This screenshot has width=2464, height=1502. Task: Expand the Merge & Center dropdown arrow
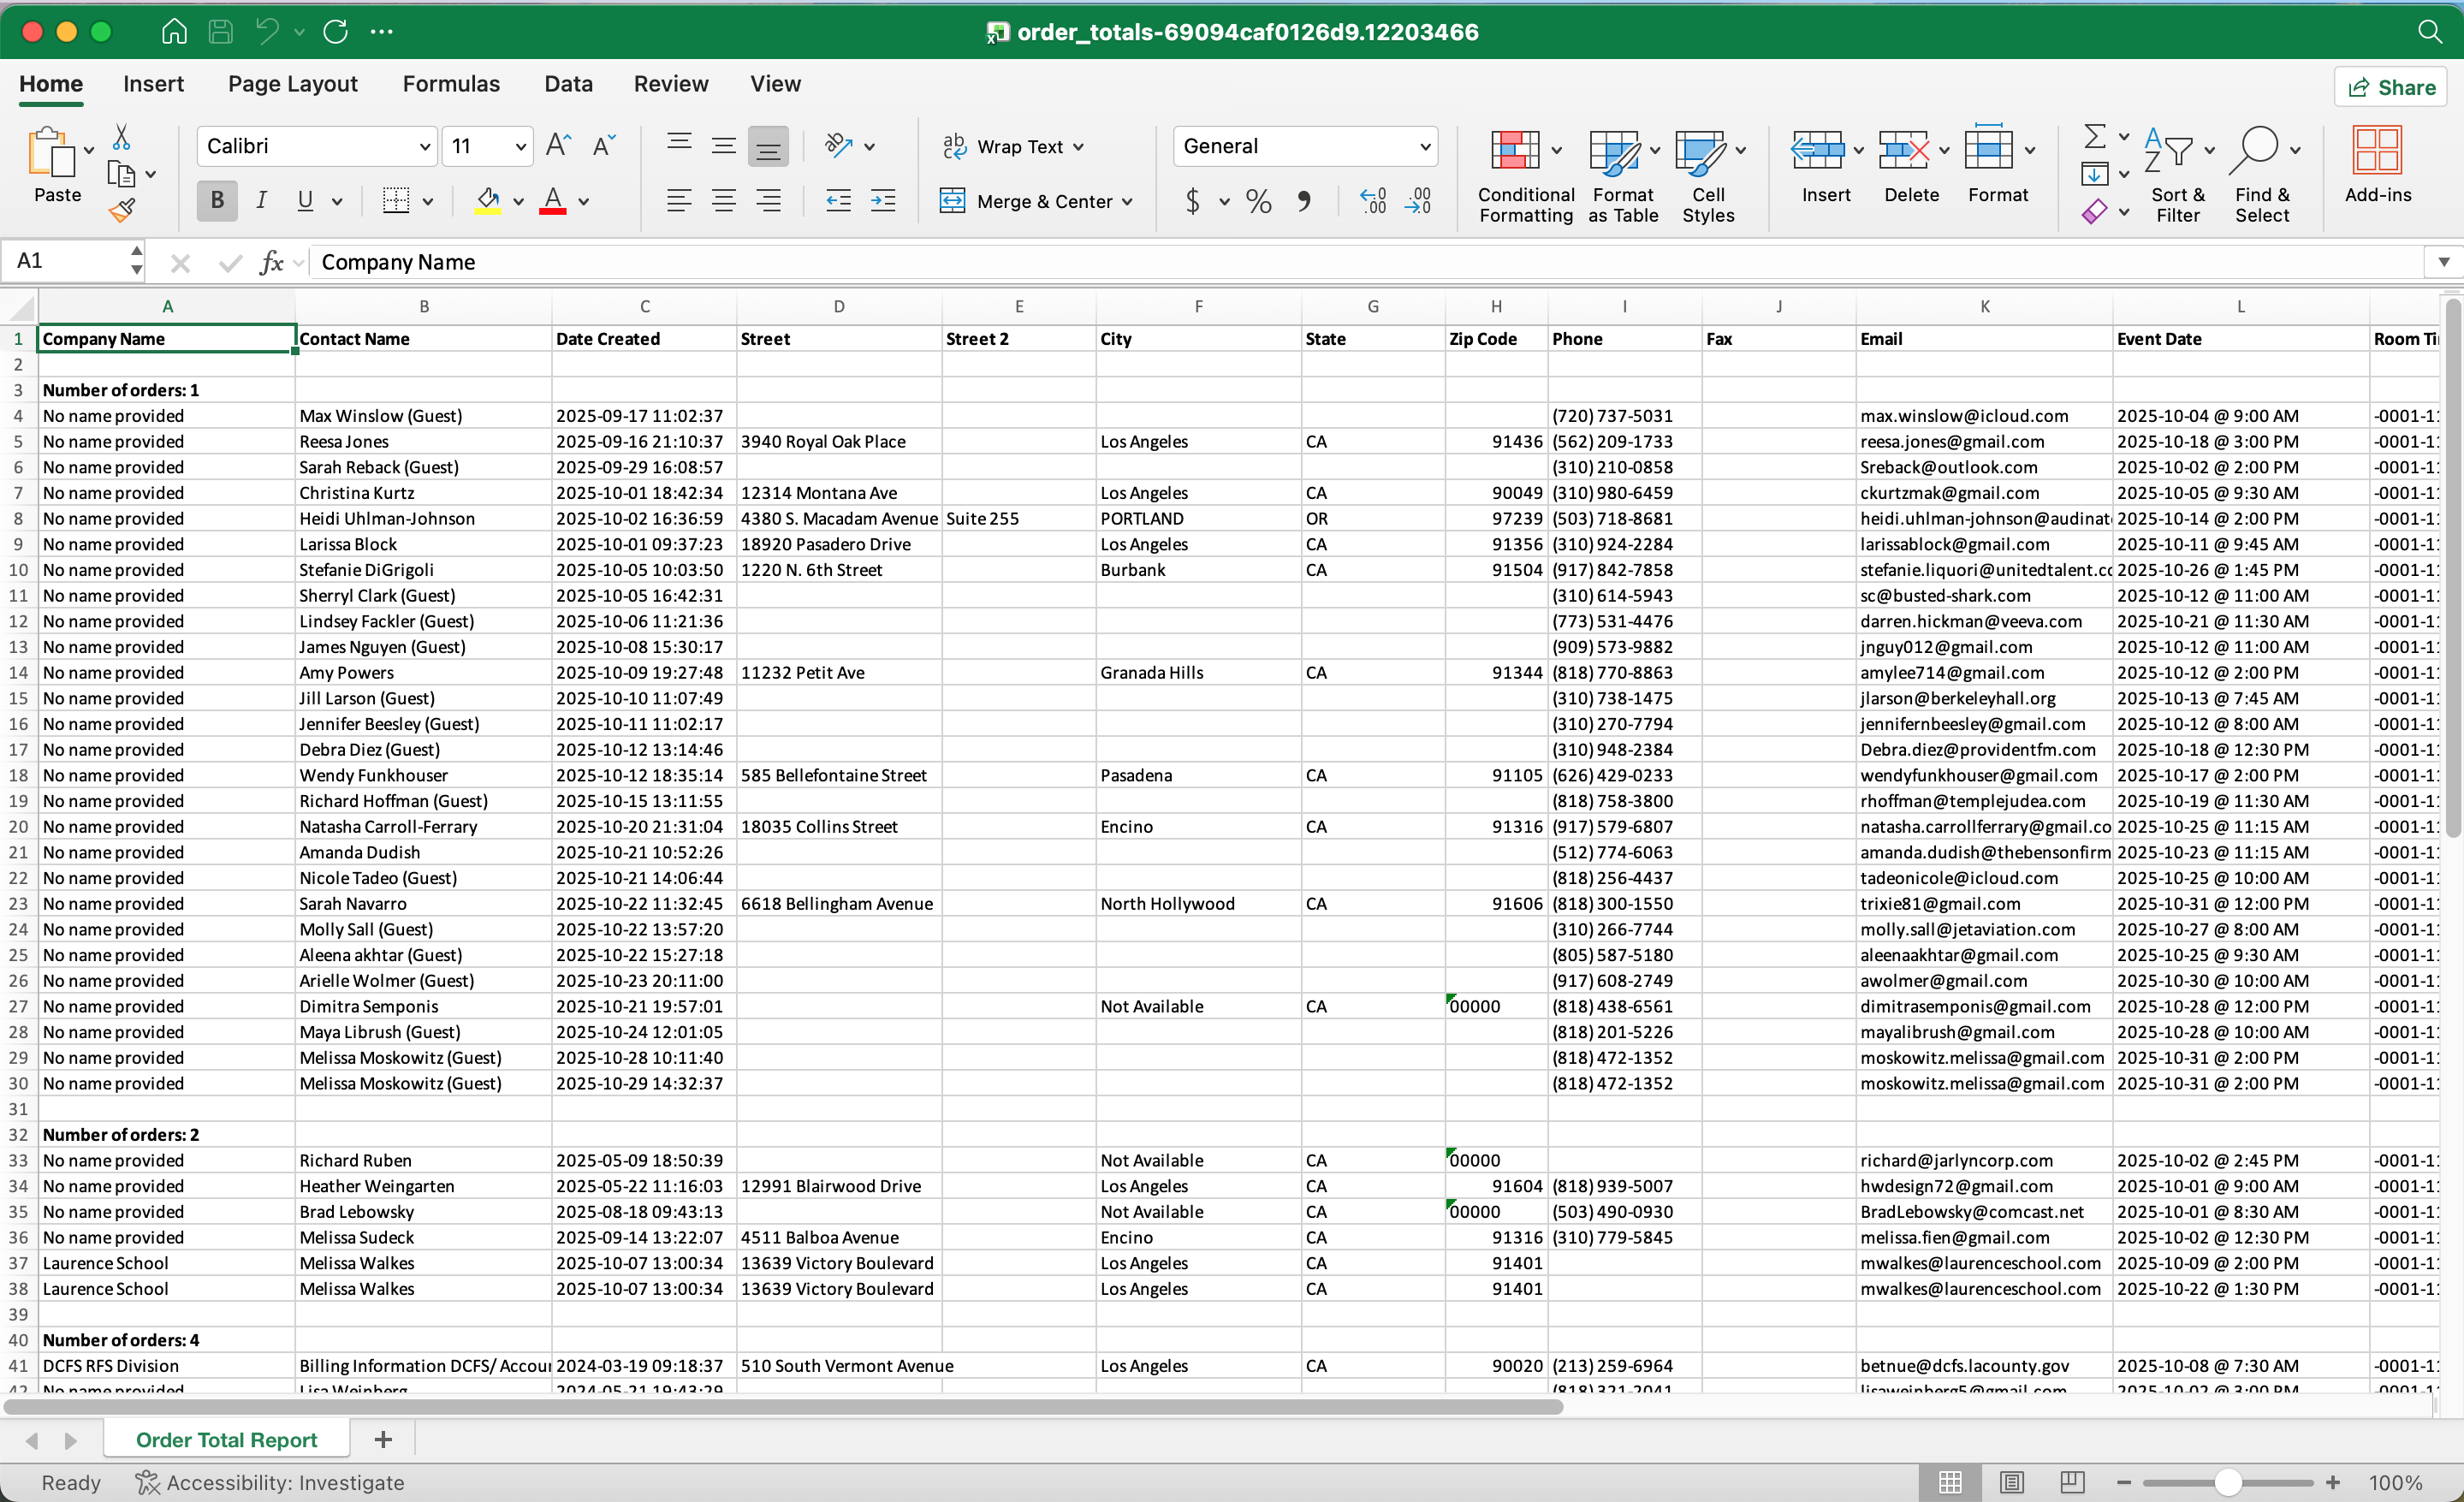[1128, 202]
